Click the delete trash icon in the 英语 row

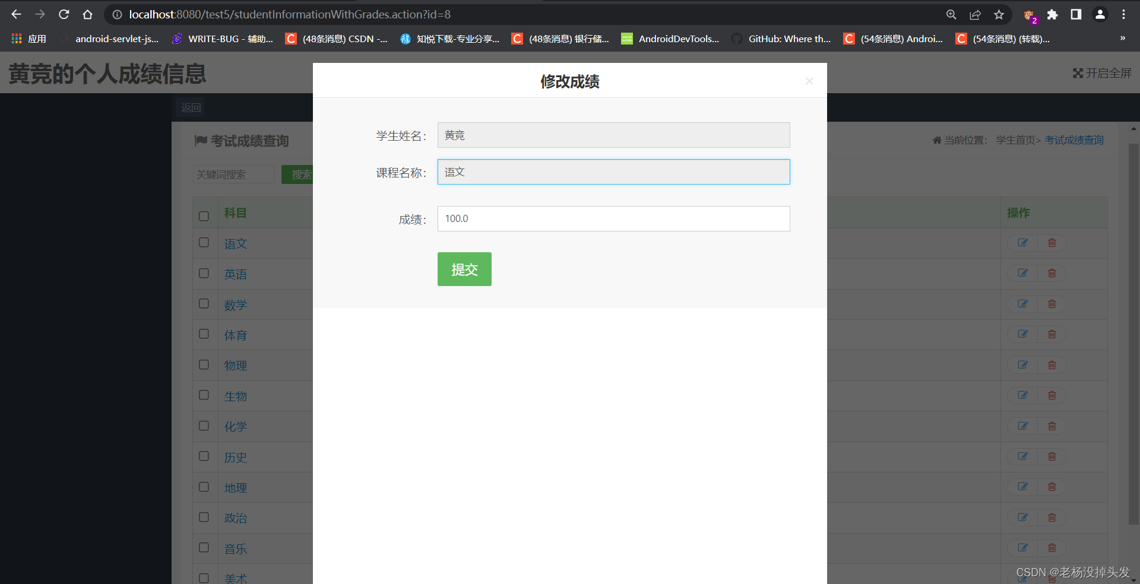tap(1052, 273)
